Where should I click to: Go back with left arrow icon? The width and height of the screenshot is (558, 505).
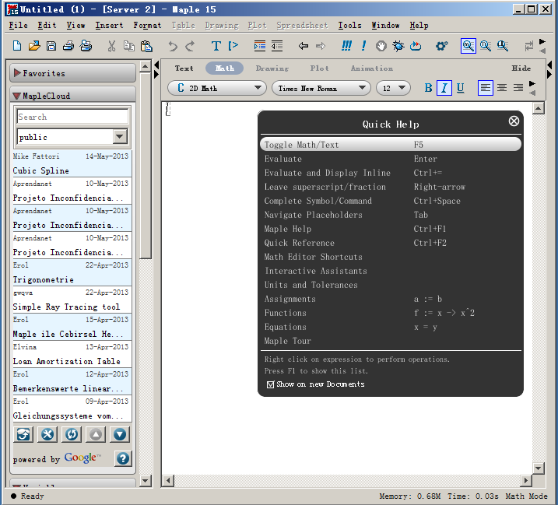304,46
